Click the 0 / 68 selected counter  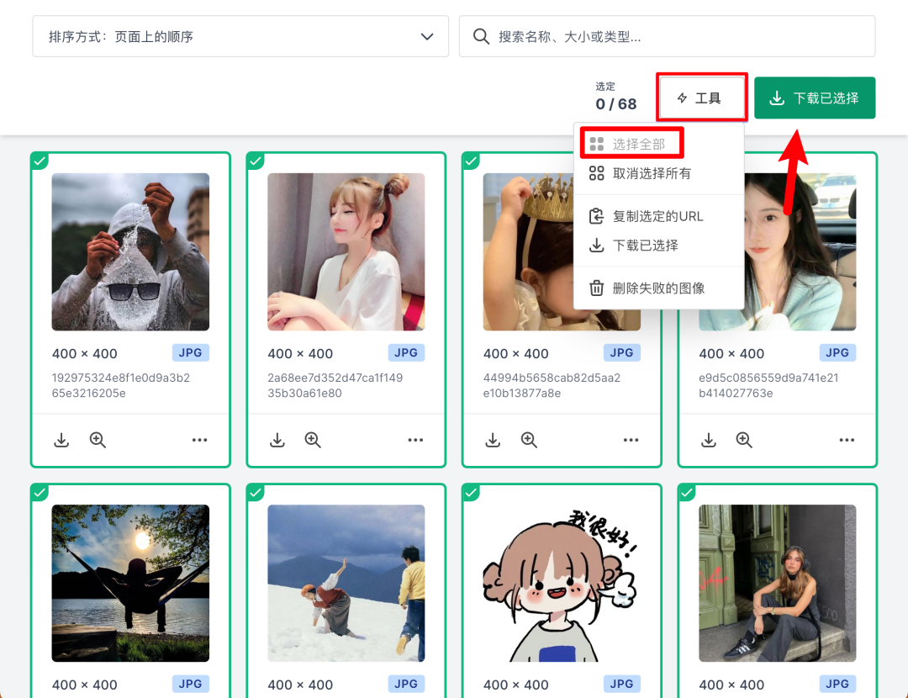pos(616,104)
